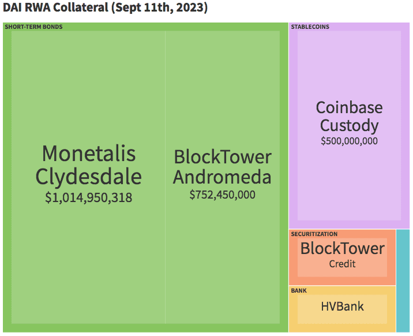The height and width of the screenshot is (336, 413).
Task: Click the purple outer border of Stablecoins group
Action: tap(293, 127)
